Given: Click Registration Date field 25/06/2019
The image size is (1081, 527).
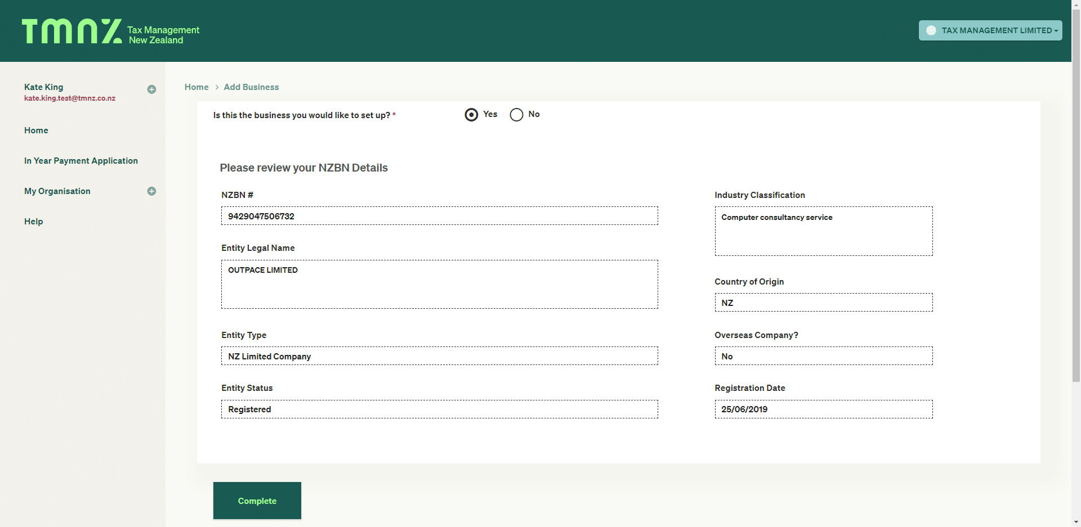Looking at the screenshot, I should (x=824, y=409).
